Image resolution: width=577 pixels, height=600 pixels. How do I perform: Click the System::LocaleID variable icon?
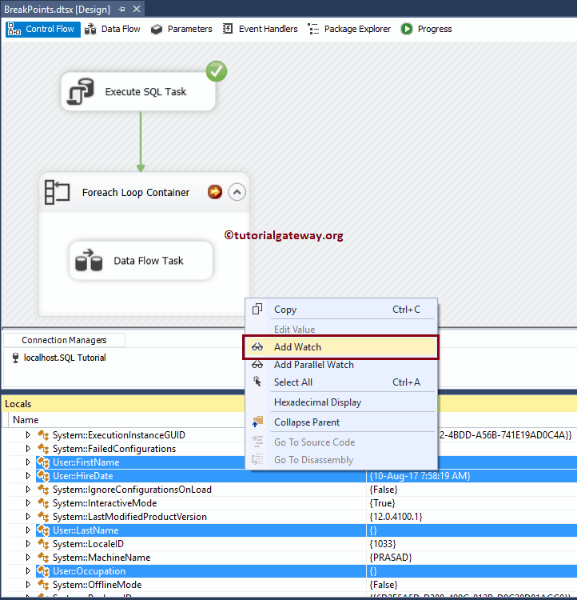[x=43, y=544]
